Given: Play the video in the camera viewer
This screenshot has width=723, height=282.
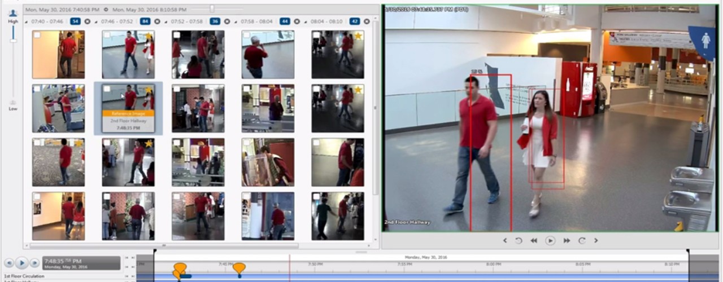Looking at the screenshot, I should click(x=550, y=241).
